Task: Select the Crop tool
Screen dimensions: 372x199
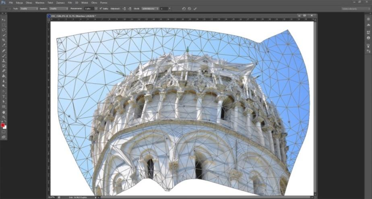Action: pyautogui.click(x=4, y=40)
